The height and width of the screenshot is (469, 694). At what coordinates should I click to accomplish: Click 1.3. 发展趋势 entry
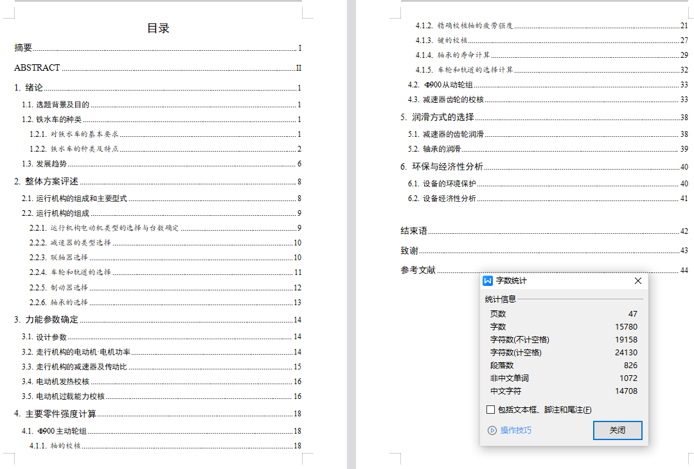[161, 164]
